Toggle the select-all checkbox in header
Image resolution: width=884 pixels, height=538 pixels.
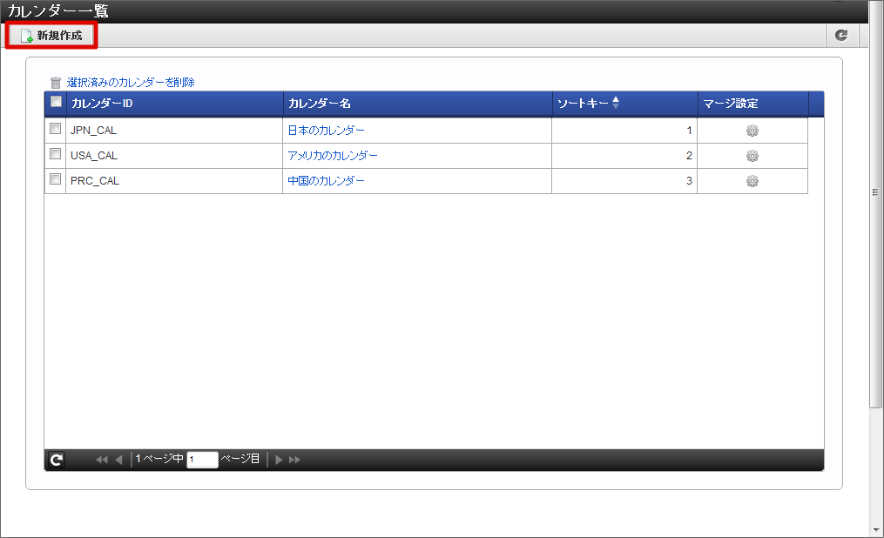(x=56, y=101)
